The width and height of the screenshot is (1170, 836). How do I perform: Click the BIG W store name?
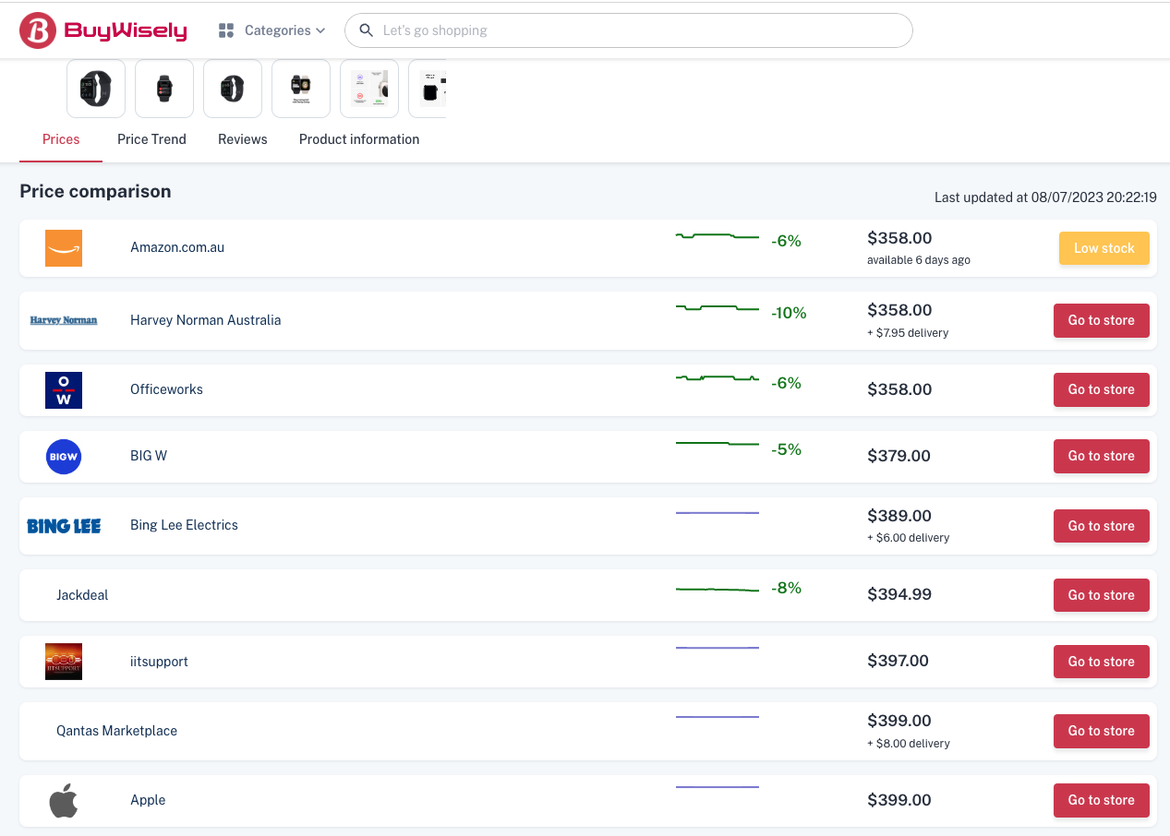click(x=149, y=456)
